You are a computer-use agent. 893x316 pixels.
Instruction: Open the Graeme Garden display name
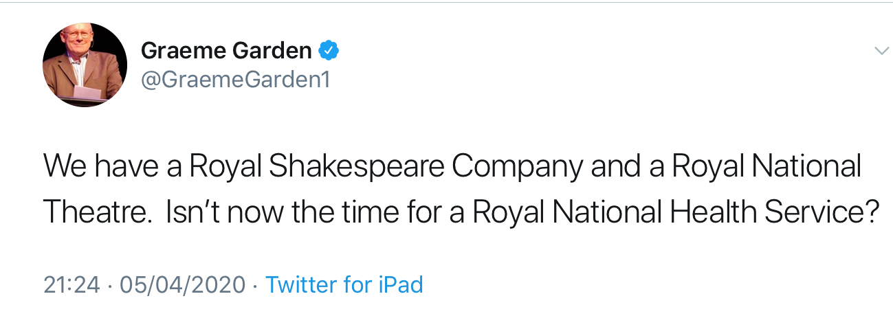[226, 50]
